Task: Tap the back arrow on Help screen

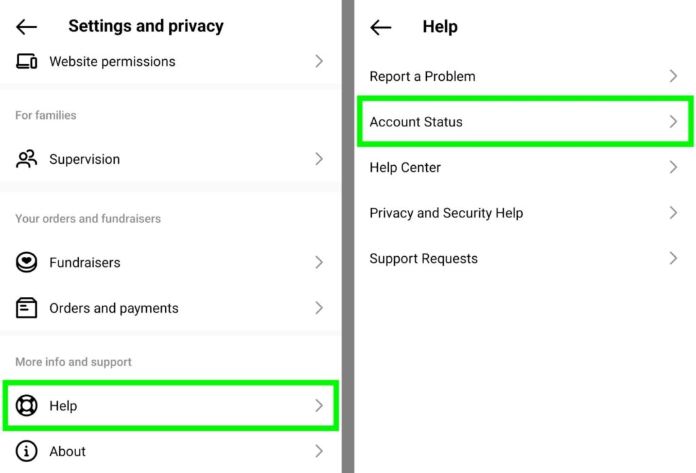Action: [x=381, y=27]
